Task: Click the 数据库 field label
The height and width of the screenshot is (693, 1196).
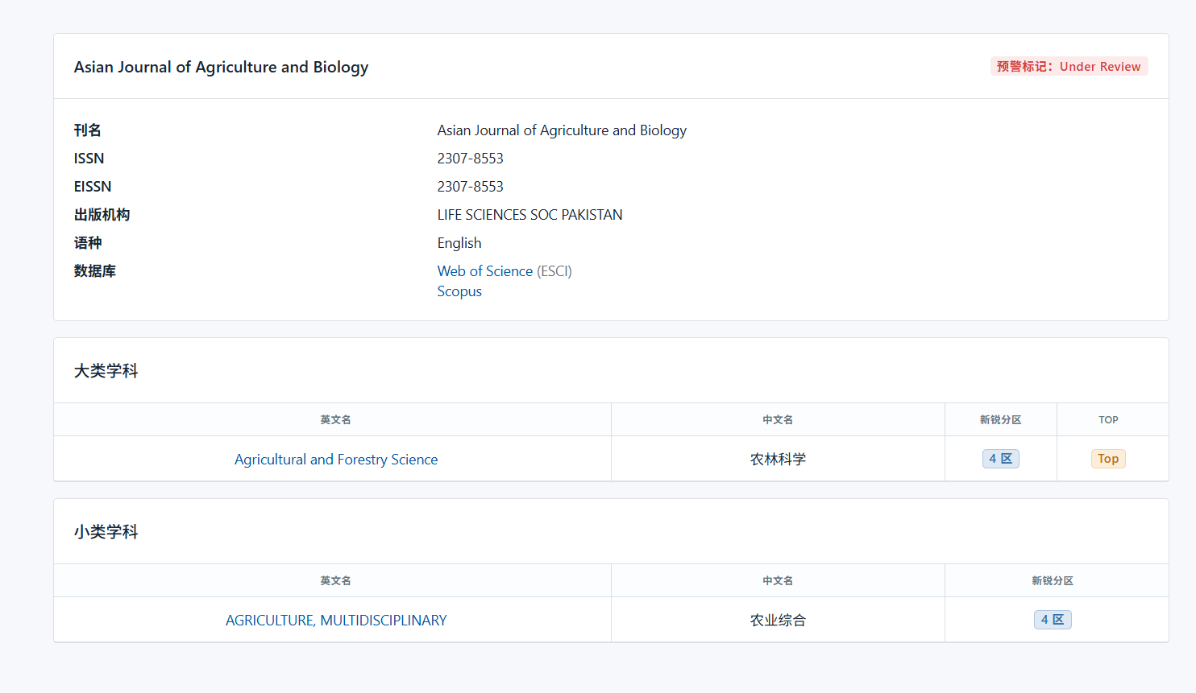Action: pos(95,271)
